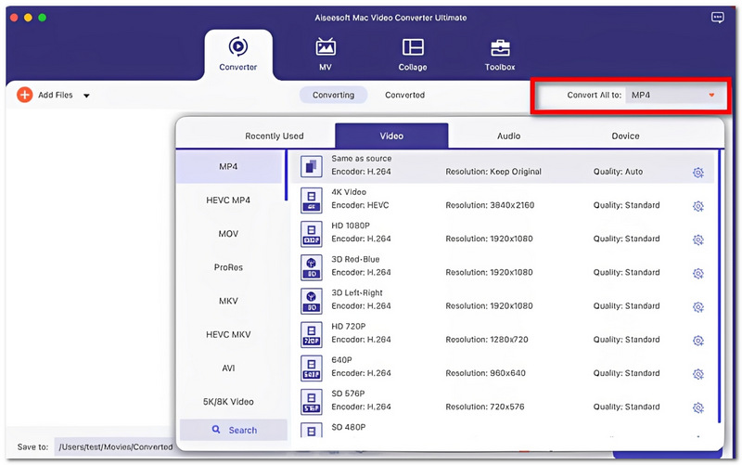
Task: Click 'Resolution: 3840x2160' text
Action: point(490,205)
